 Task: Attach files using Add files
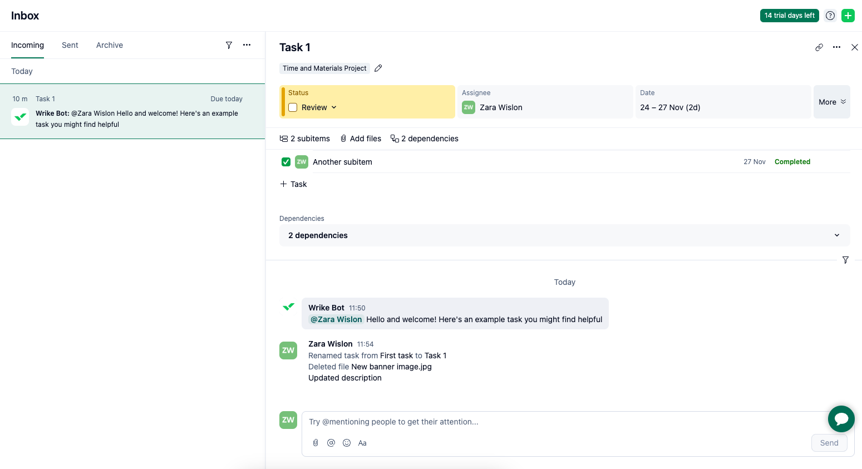click(x=361, y=139)
